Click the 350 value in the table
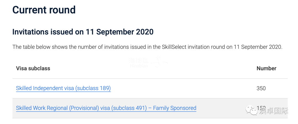The height and width of the screenshot is (124, 298). click(261, 88)
